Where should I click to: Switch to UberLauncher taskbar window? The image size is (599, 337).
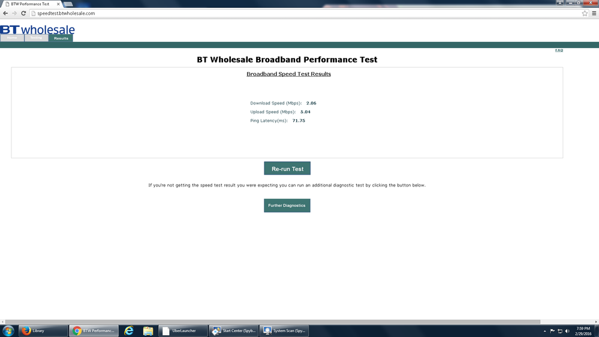pos(183,330)
